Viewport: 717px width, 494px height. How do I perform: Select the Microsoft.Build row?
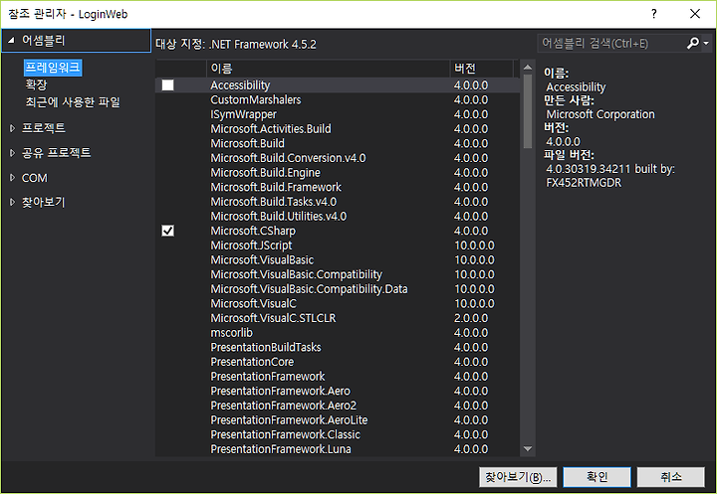click(x=338, y=143)
